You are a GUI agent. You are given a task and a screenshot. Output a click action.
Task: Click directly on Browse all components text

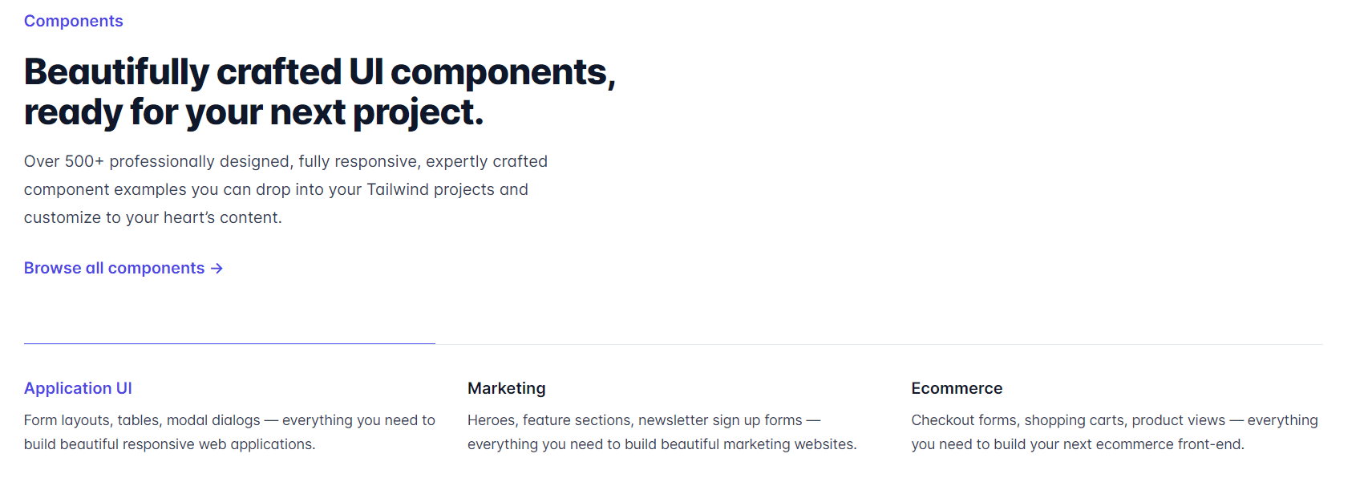click(x=114, y=268)
